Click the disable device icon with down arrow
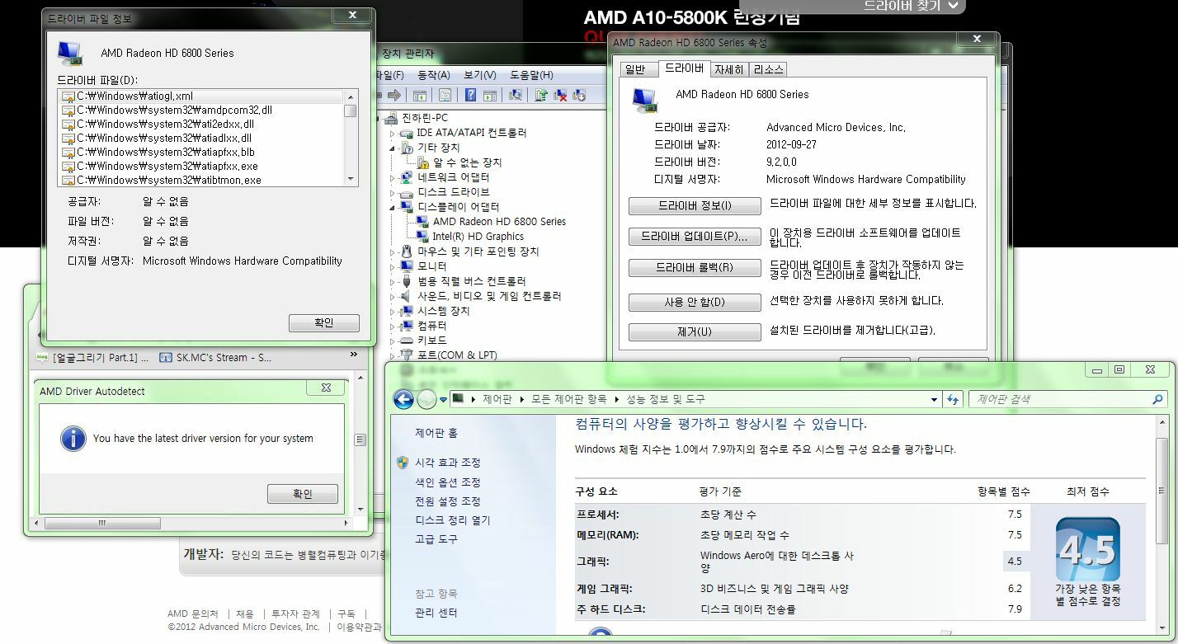Screen dimensions: 1178x644 tap(579, 95)
